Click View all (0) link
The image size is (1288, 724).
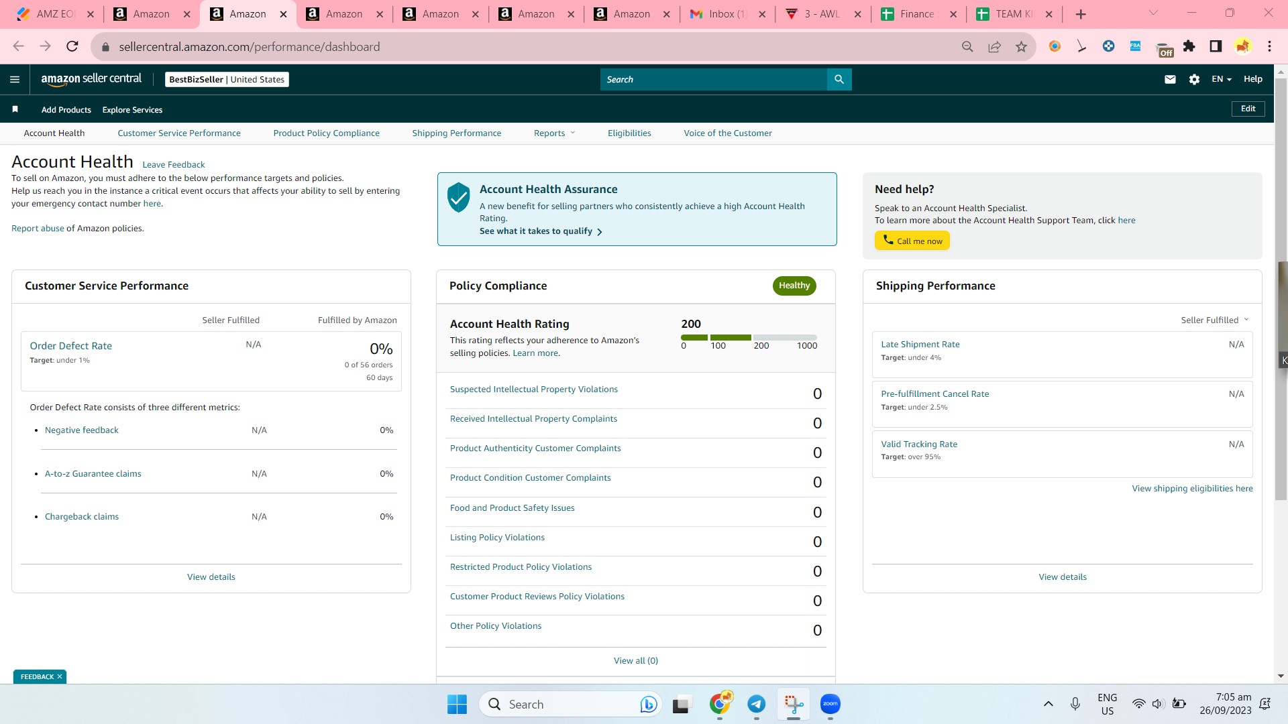(636, 661)
